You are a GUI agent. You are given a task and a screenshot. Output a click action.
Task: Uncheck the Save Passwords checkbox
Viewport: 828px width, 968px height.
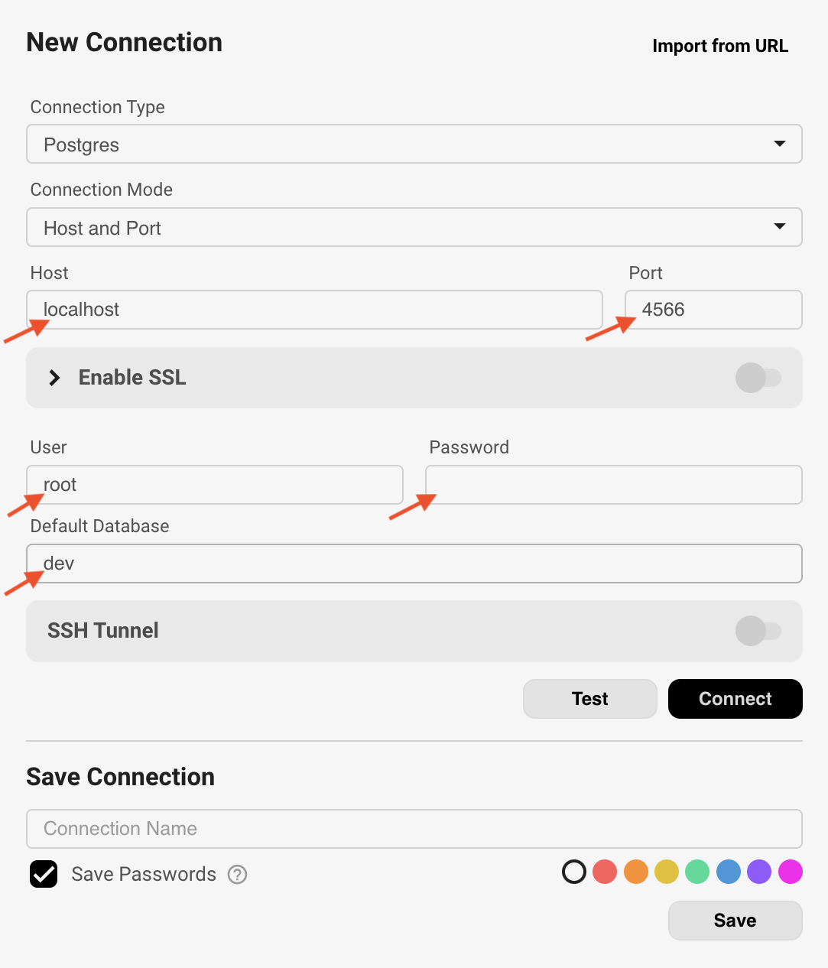coord(44,874)
